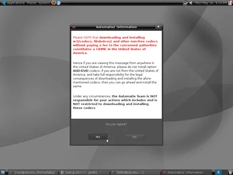The height and width of the screenshot is (175, 233).
Task: Open the Trash icon in bottom panel
Action: pyautogui.click(x=230, y=172)
